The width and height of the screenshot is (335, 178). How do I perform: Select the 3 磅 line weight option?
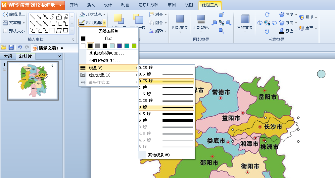click(x=166, y=107)
